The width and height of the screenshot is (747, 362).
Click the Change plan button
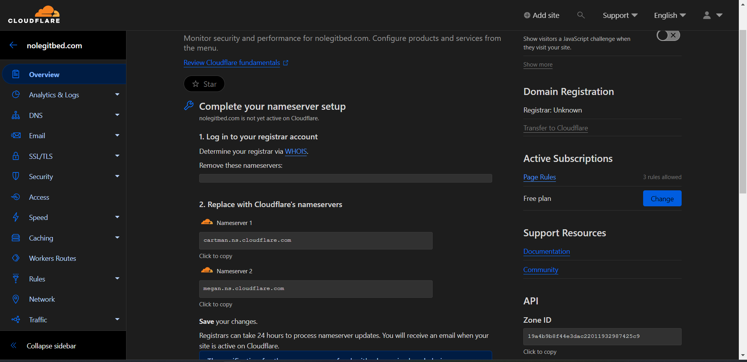[x=662, y=199]
